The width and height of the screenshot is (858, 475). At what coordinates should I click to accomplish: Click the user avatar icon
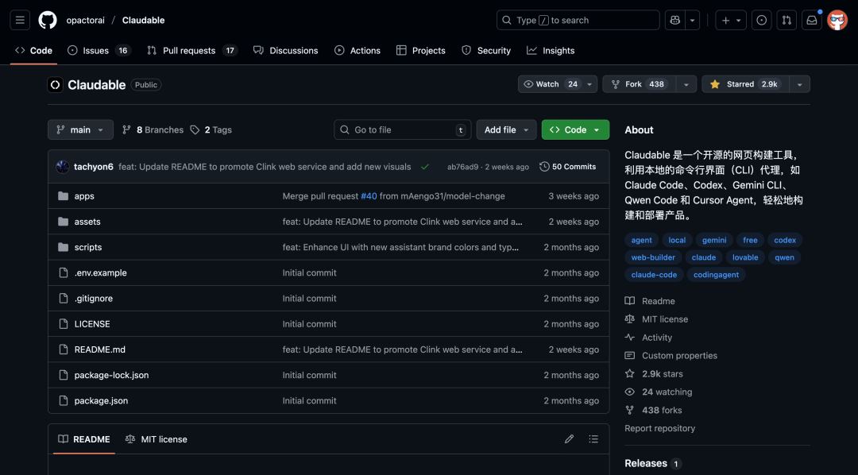pos(837,20)
